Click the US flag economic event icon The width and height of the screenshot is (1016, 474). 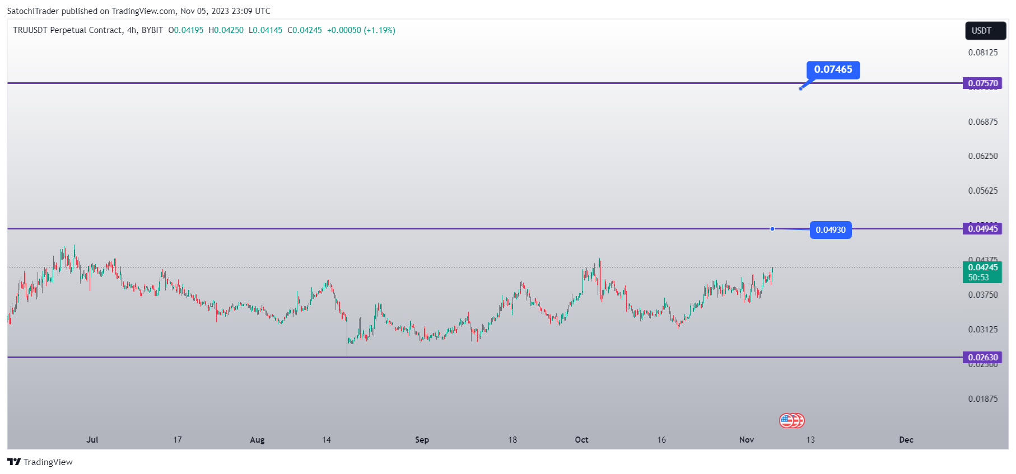(787, 420)
